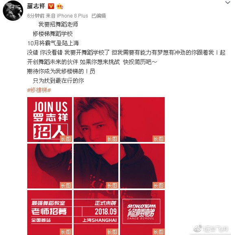Open the middle-left fist image tile

50,166
